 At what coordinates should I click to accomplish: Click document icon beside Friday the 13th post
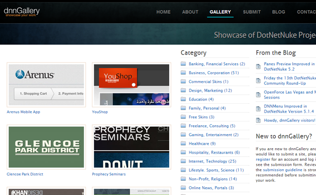pyautogui.click(x=258, y=80)
